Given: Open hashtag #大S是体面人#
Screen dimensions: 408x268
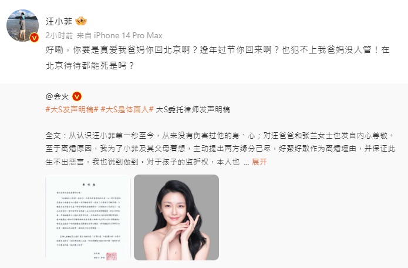Looking at the screenshot, I should 127,110.
